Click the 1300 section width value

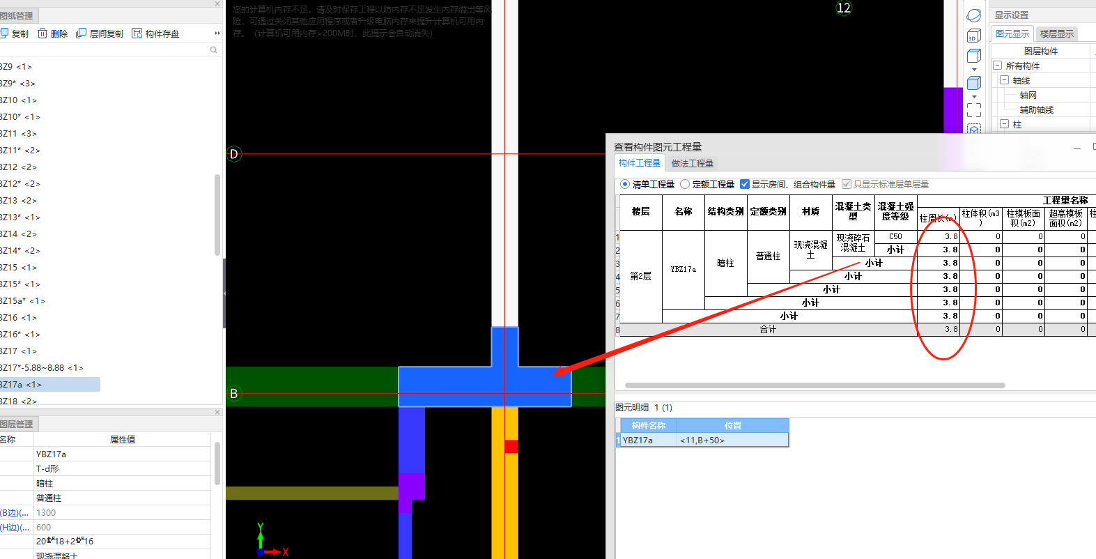tap(122, 512)
